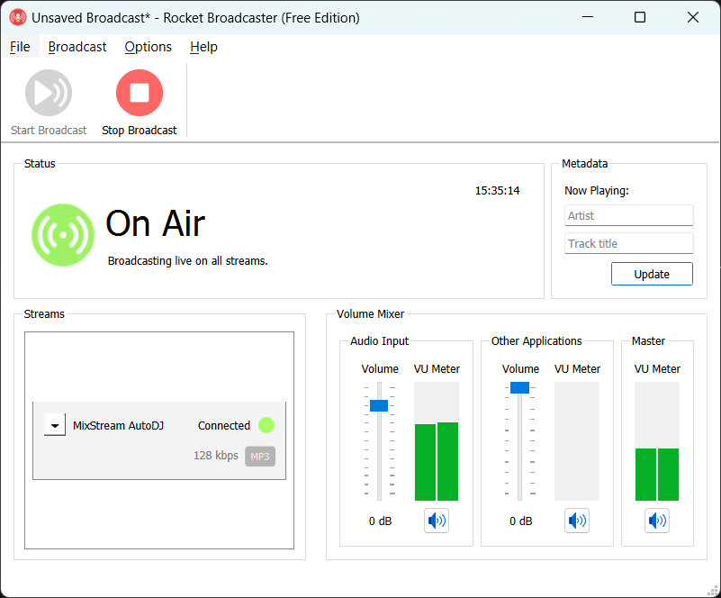Screen dimensions: 721x598
Task: Click the Now Playing label
Action: [x=597, y=191]
